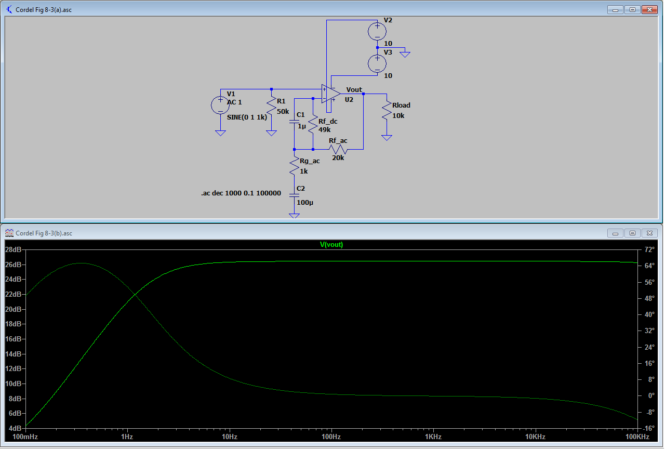This screenshot has width=665, height=449.
Task: Click the 10k value of Rload
Action: (x=398, y=115)
